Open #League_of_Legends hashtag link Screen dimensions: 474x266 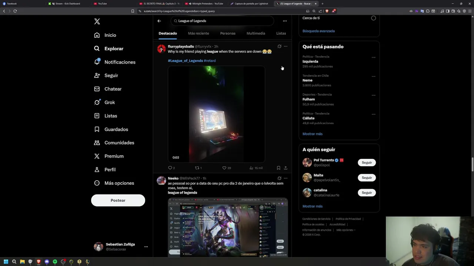(x=185, y=61)
